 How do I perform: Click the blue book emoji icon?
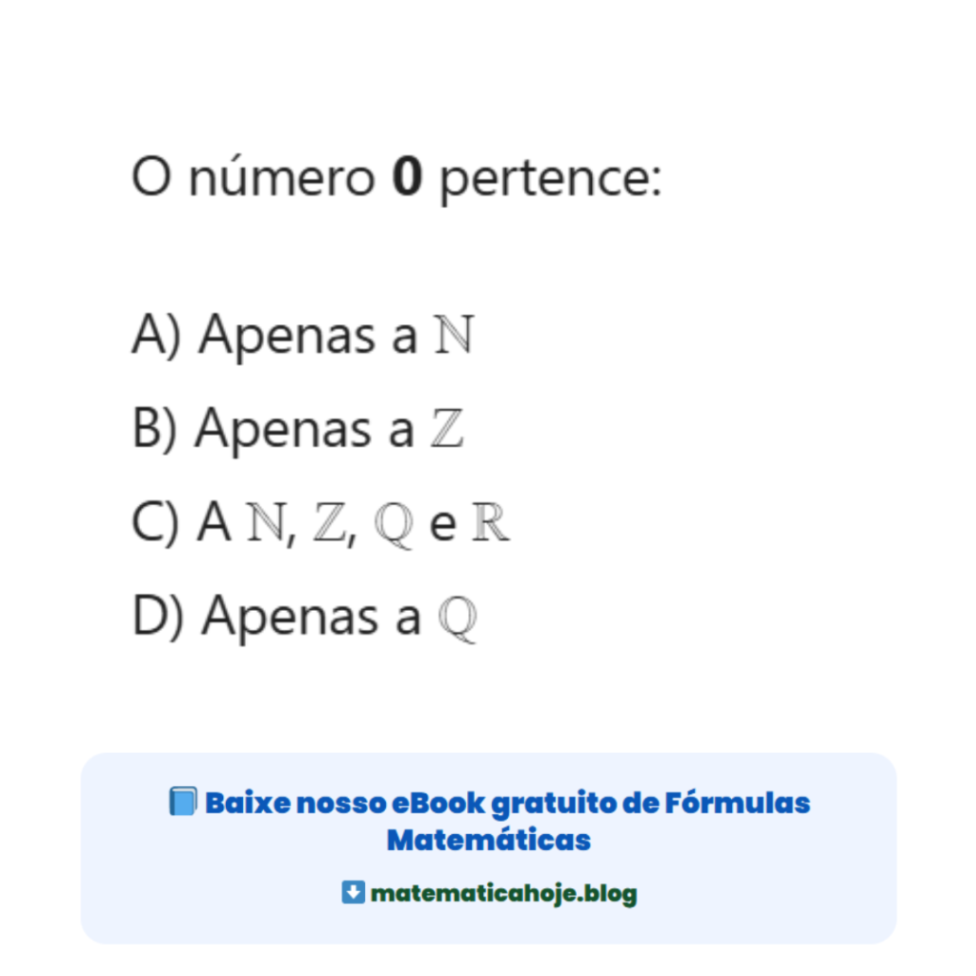[x=182, y=802]
